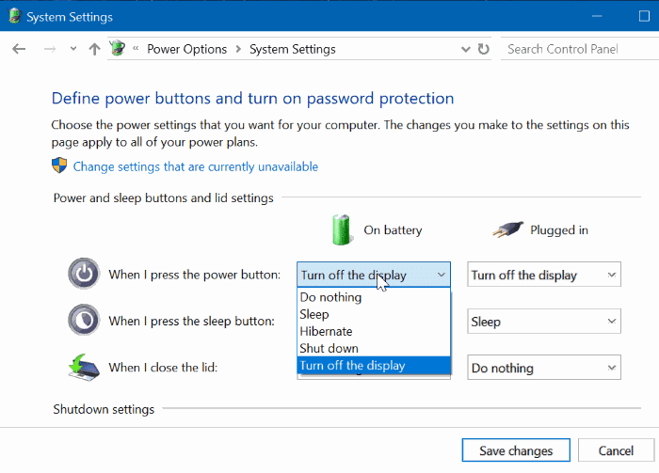Click Save changes button
This screenshot has height=473, width=659.
[515, 451]
